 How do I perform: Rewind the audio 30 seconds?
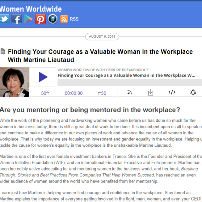click(45, 93)
